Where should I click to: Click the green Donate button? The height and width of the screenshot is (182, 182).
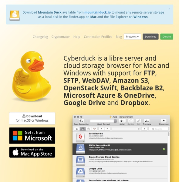(x=167, y=37)
